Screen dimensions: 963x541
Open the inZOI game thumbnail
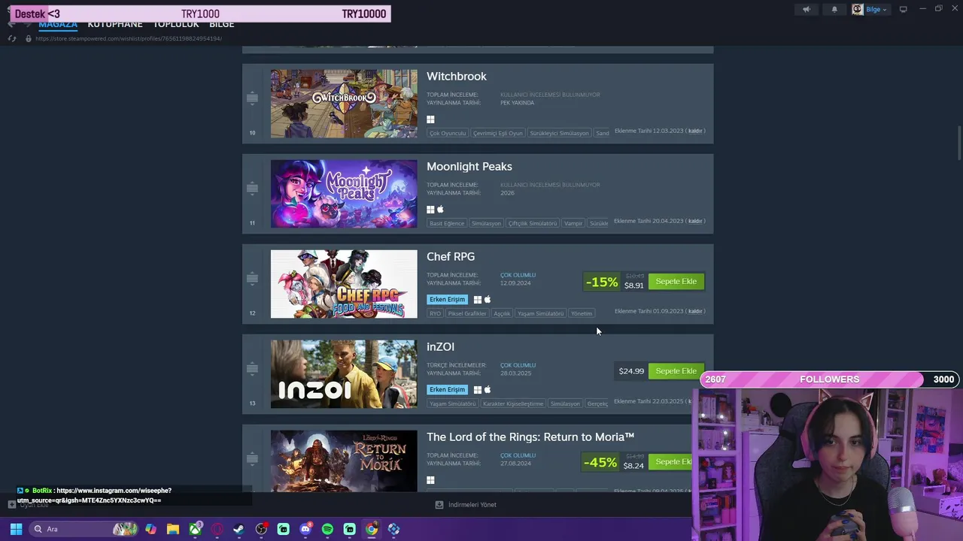344,374
